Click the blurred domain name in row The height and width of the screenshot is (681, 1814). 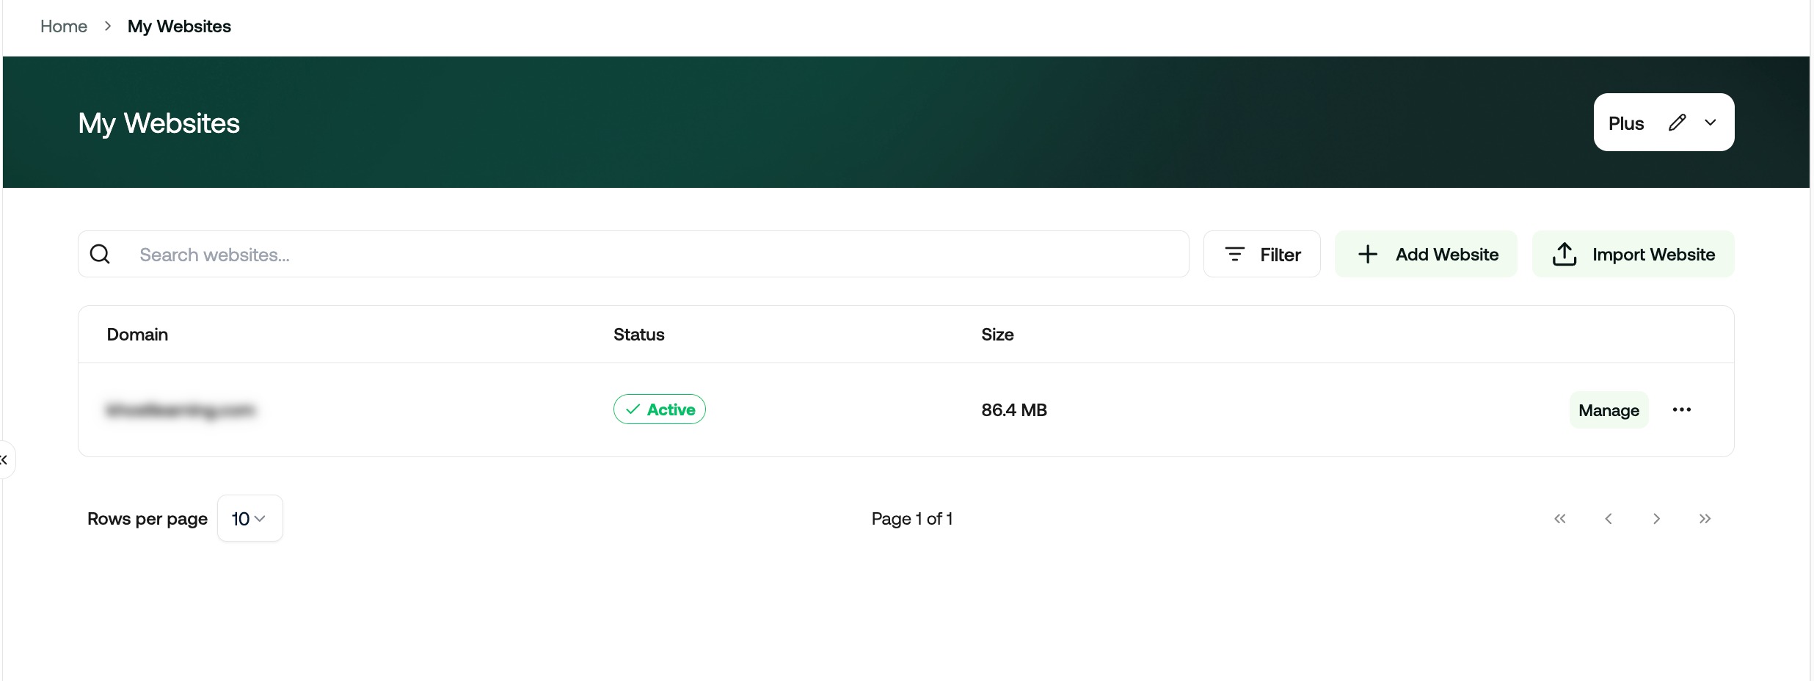[181, 409]
